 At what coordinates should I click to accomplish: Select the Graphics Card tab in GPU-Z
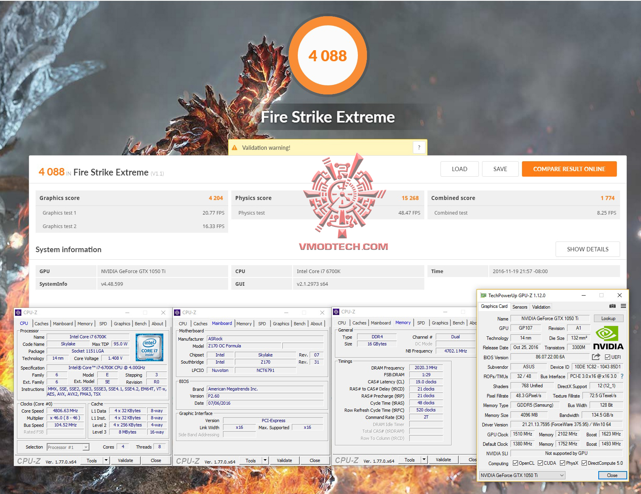tap(494, 306)
